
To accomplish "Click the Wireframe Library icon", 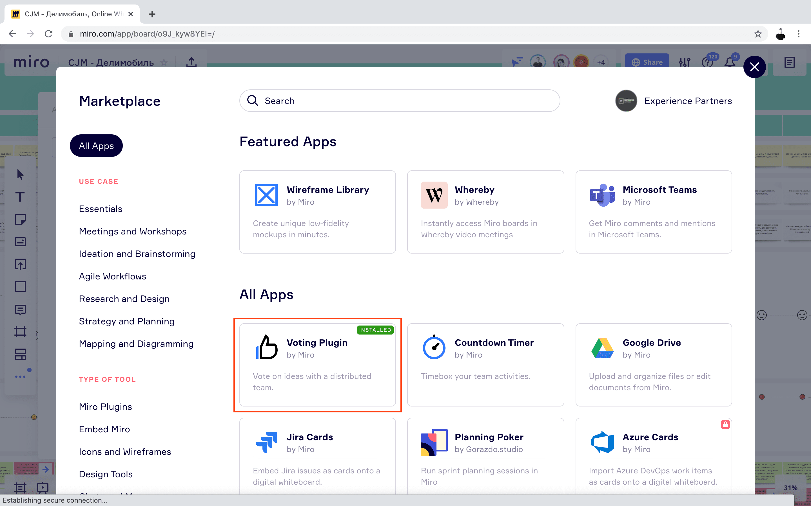I will pos(266,195).
